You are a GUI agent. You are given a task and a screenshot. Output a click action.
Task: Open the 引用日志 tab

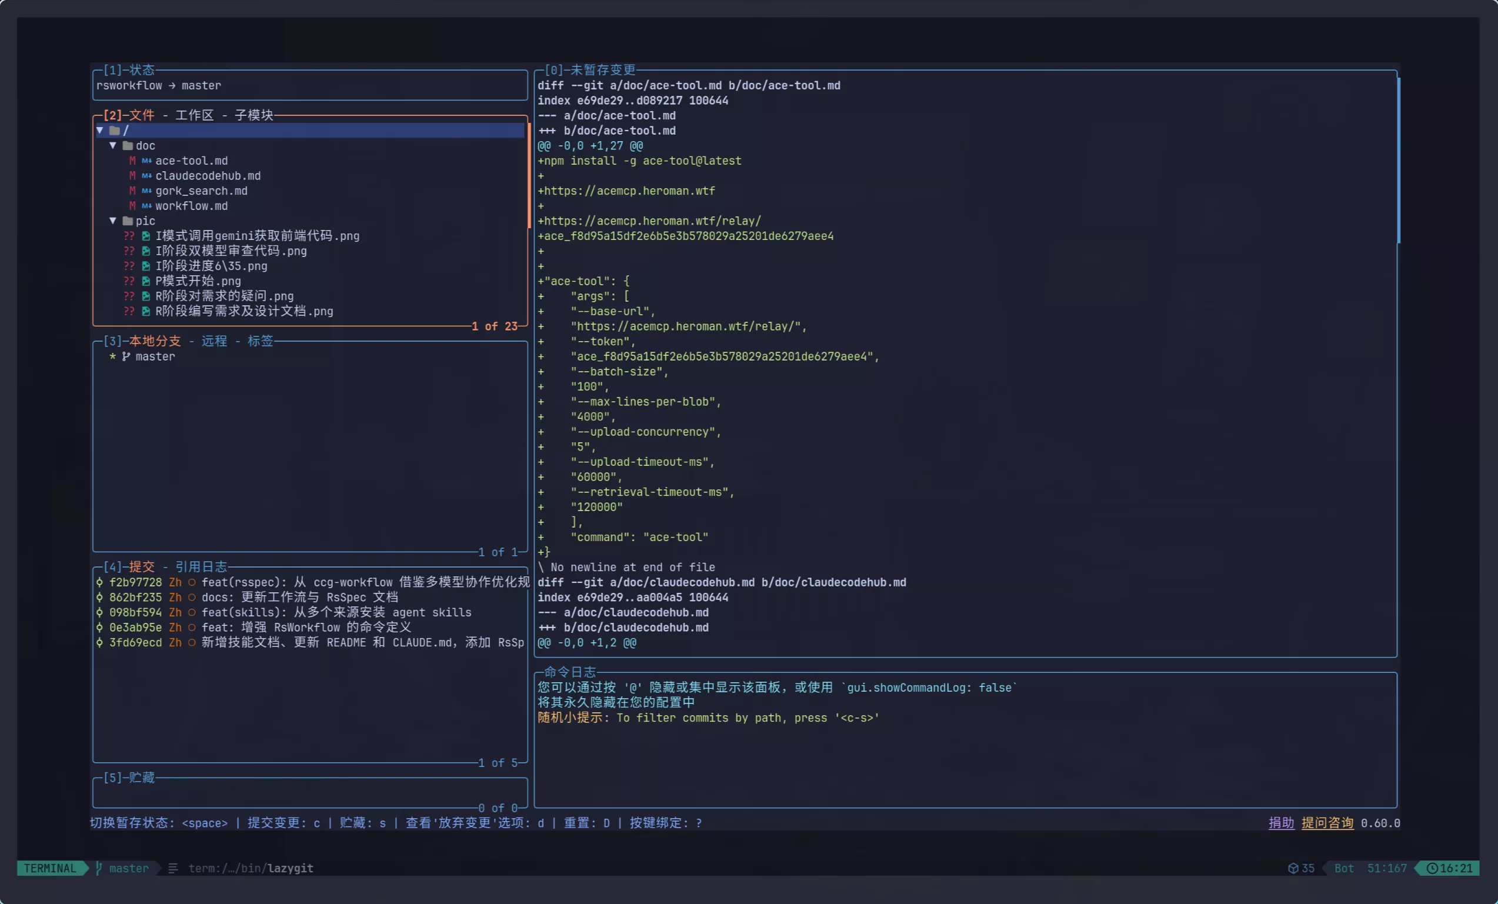201,567
